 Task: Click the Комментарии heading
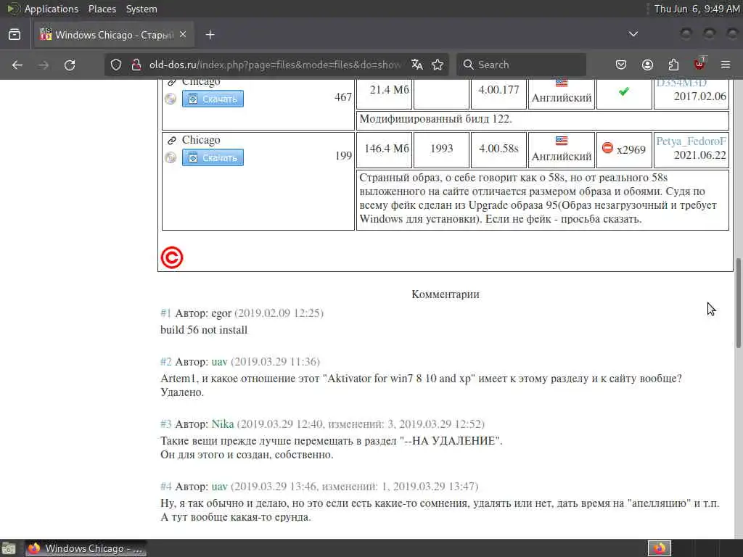pos(446,294)
